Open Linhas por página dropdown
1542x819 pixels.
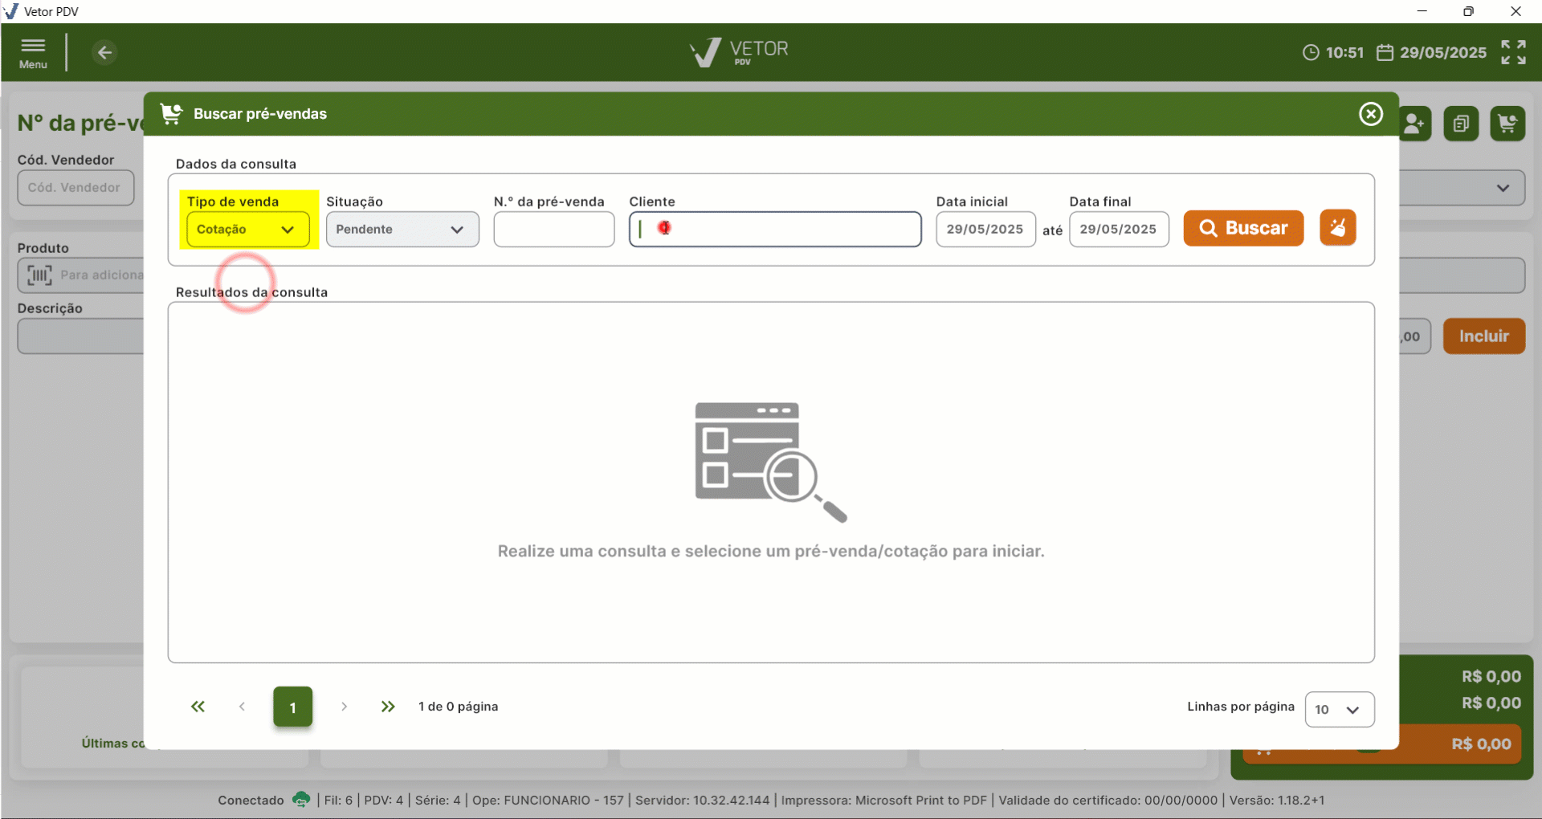1340,710
